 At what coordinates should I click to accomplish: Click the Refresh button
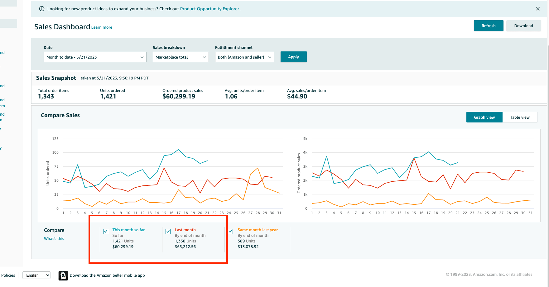488,26
